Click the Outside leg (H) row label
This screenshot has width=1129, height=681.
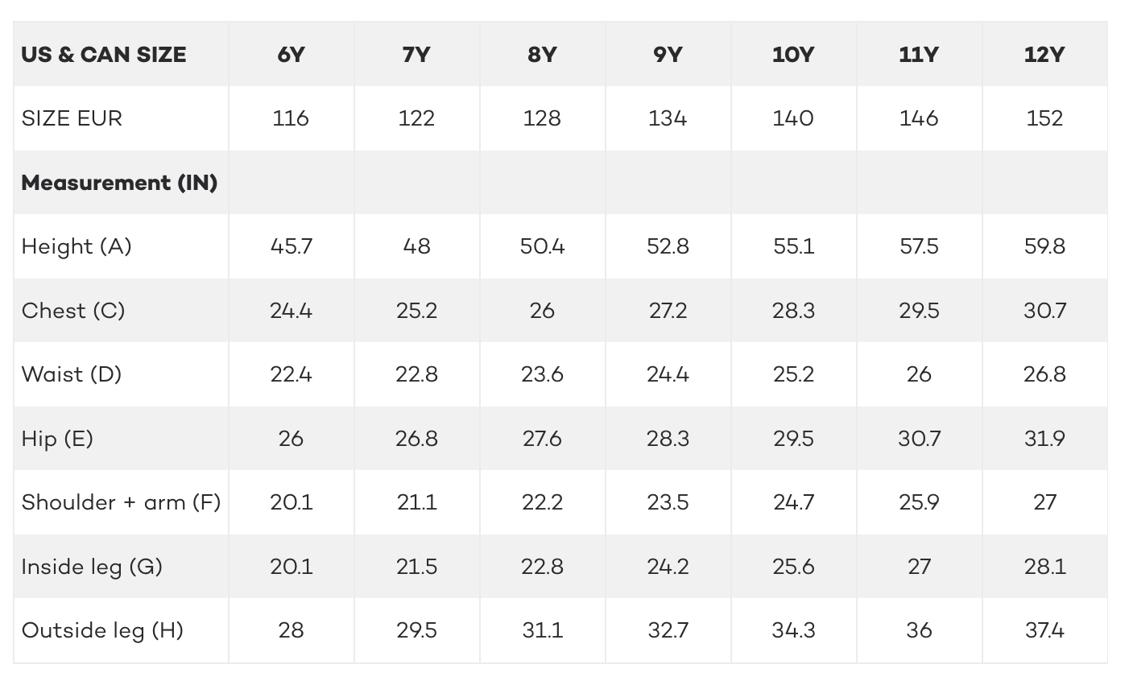click(x=102, y=630)
